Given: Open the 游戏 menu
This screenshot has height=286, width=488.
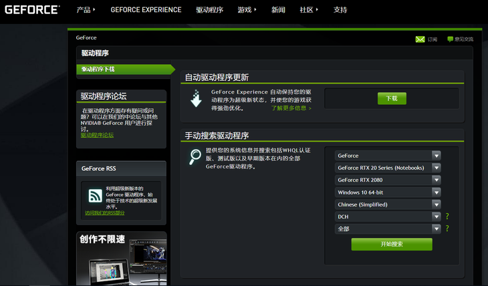Looking at the screenshot, I should (x=247, y=10).
